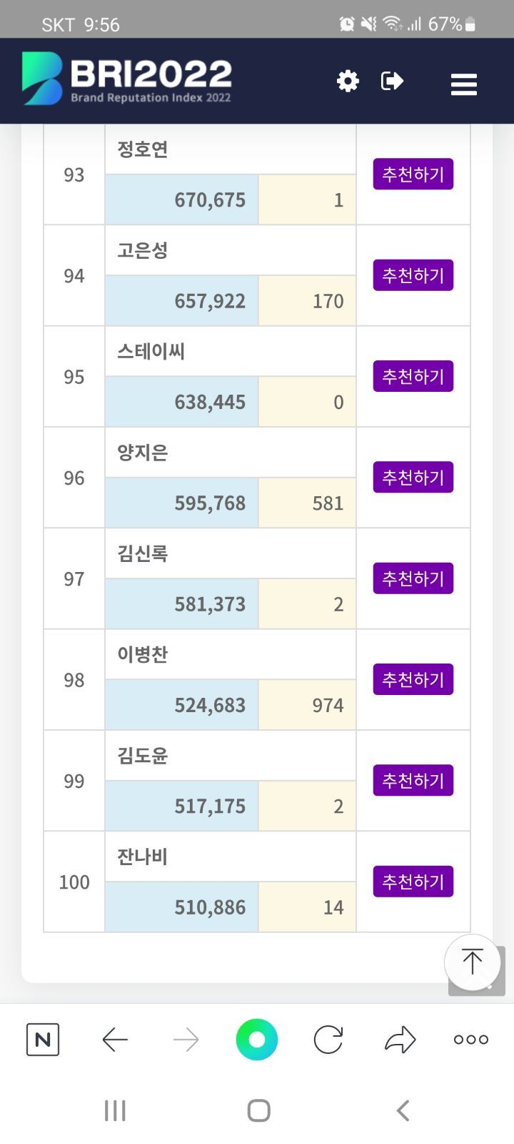
Task: Recommend 스테이씨 with 추천하기 button
Action: (413, 376)
